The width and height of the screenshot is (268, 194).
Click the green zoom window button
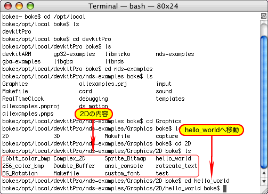[30, 6]
